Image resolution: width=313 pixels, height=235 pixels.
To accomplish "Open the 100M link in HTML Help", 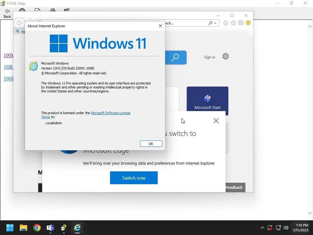I will click(x=9, y=55).
